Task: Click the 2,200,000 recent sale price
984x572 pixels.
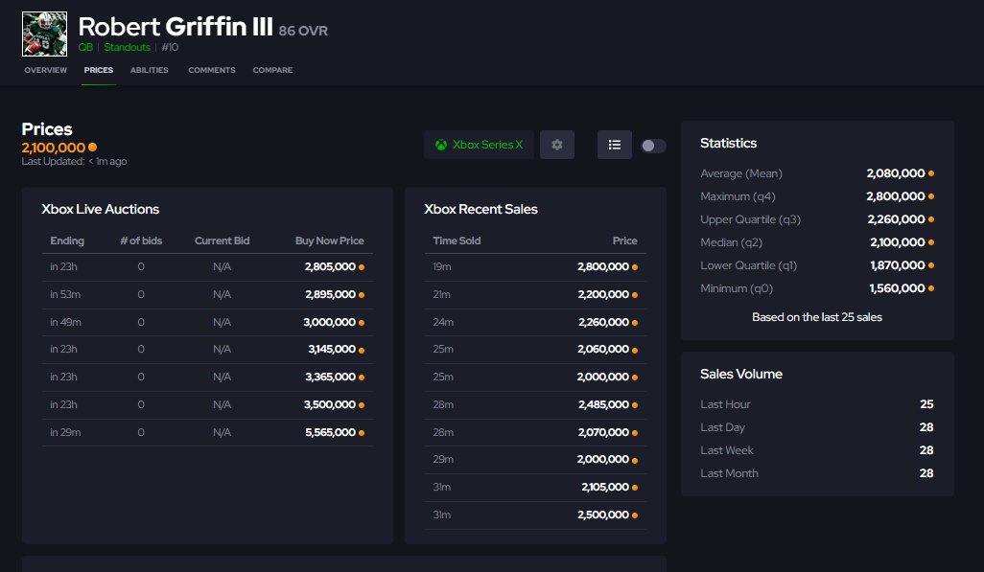Action: [603, 294]
